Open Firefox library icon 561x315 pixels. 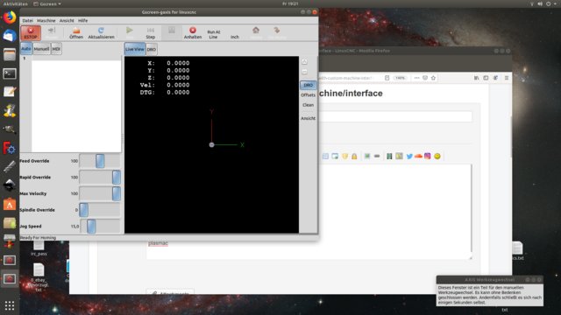(x=477, y=78)
